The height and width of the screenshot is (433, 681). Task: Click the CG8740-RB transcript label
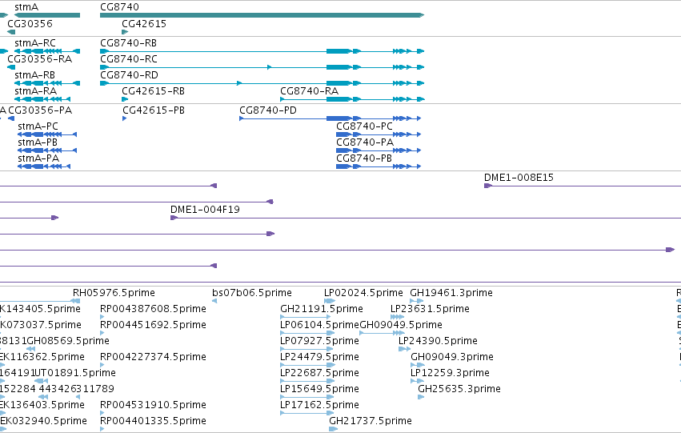pos(129,43)
